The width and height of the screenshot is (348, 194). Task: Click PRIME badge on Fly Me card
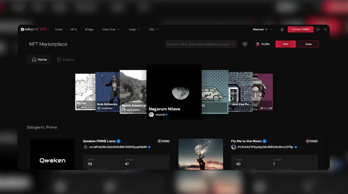click(x=311, y=141)
